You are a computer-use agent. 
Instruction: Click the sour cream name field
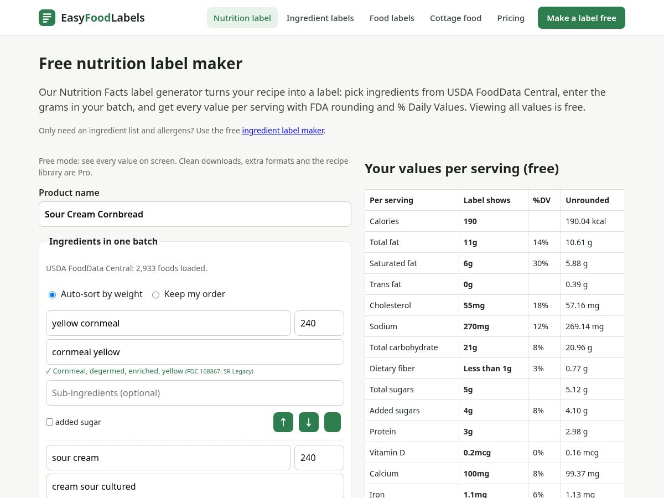coord(168,458)
